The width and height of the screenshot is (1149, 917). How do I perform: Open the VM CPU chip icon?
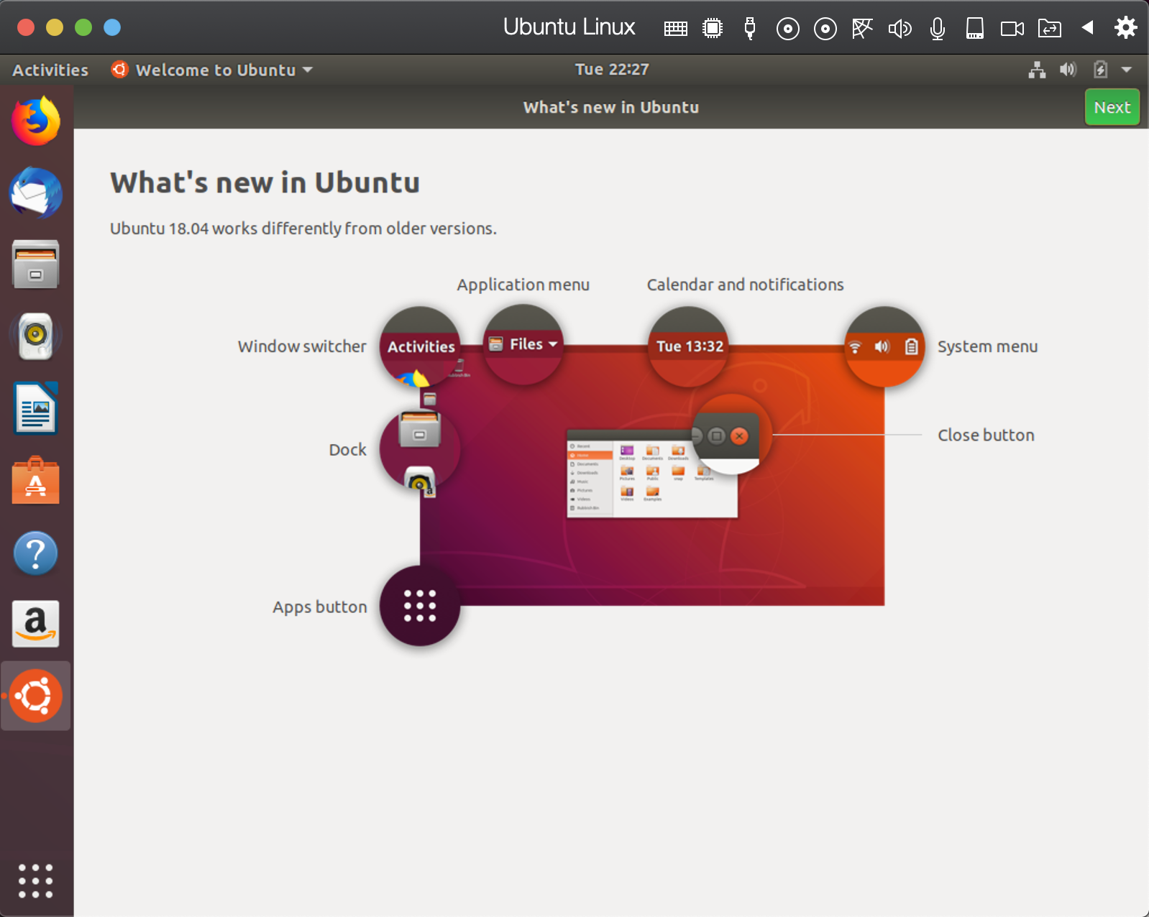tap(713, 28)
